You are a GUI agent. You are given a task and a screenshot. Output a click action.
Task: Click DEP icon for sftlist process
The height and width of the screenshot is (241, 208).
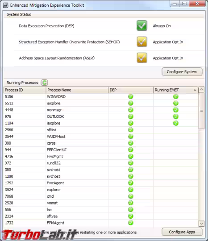[131, 130]
